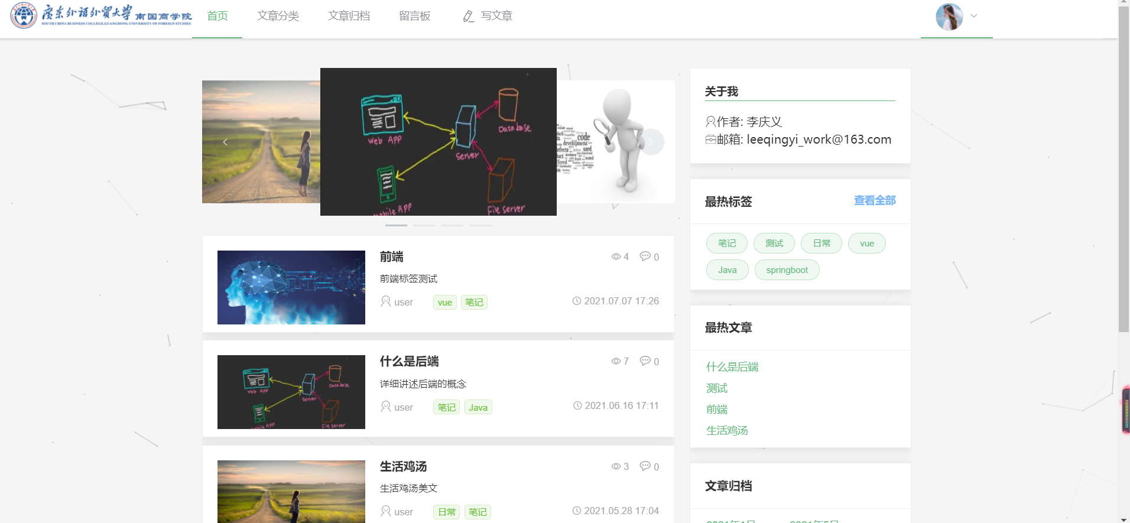This screenshot has height=523, width=1130.
Task: Click the 笔记 tag on 生活鸡汤 article
Action: tap(478, 512)
